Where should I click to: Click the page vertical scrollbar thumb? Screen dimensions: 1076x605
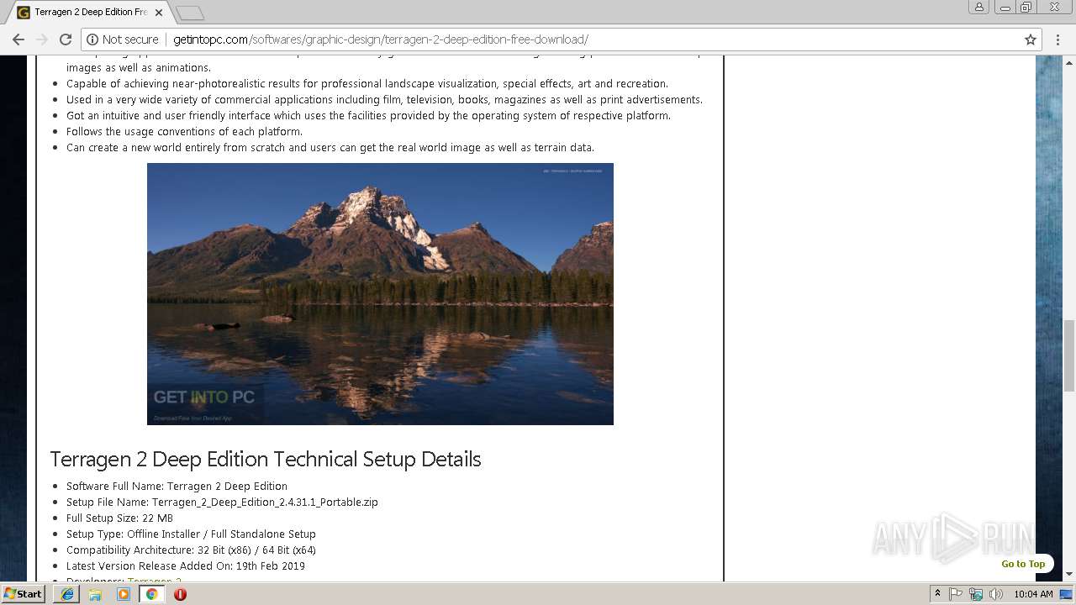coord(1069,355)
